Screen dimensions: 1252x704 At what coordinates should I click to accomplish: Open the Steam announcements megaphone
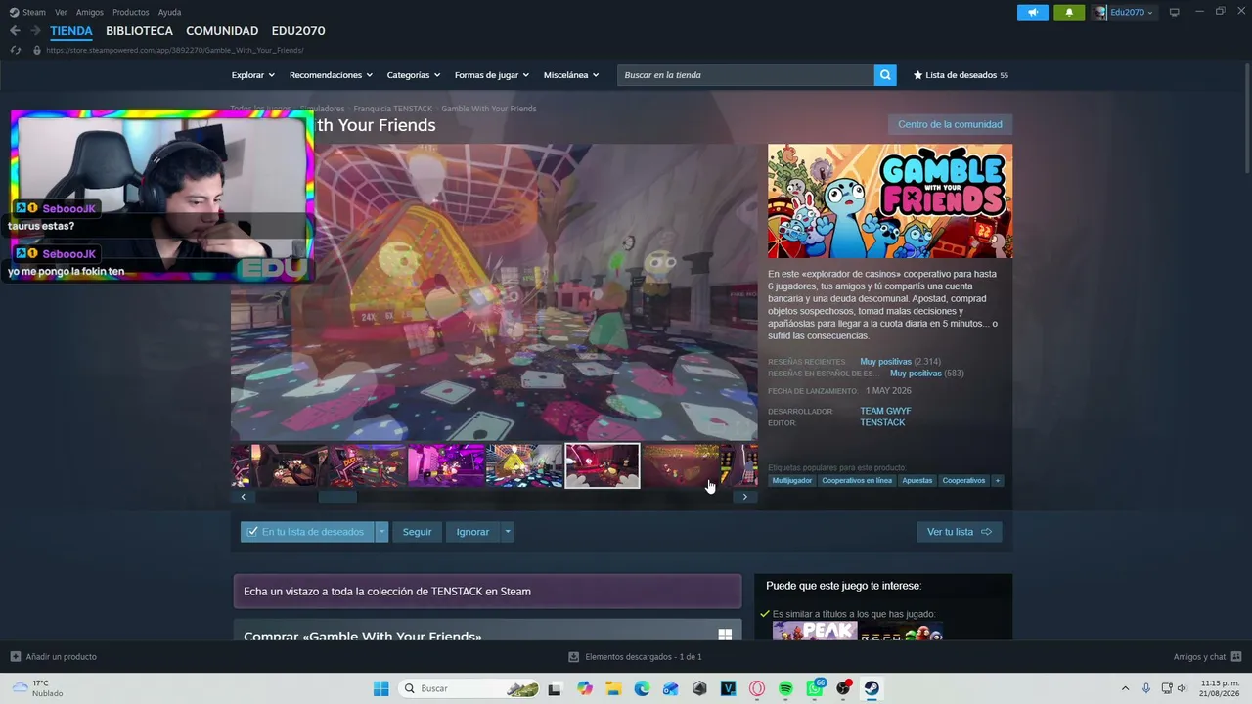click(x=1032, y=12)
